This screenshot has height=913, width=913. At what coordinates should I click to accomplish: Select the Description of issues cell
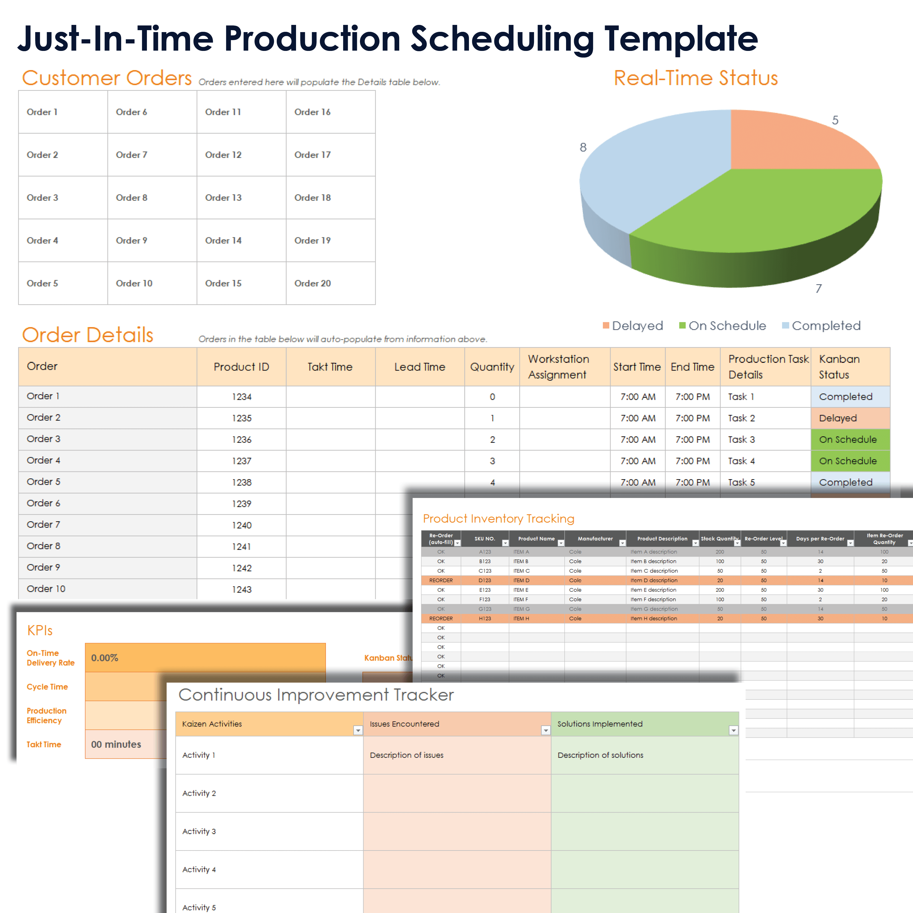coord(457,755)
